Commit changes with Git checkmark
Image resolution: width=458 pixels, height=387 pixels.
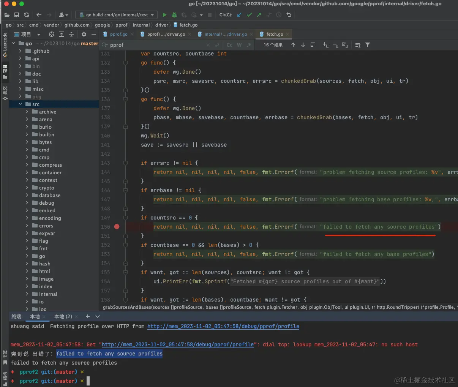[x=249, y=15]
